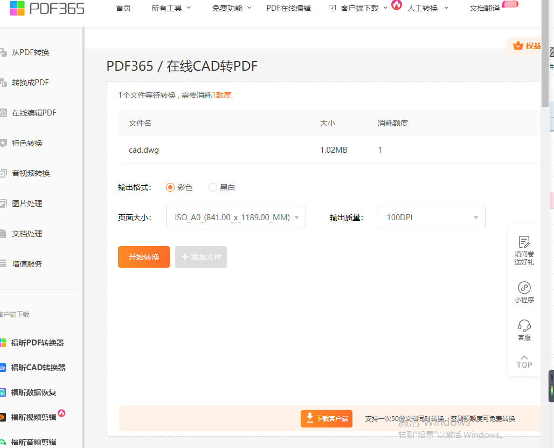Click the 添加文件 button

pyautogui.click(x=201, y=257)
